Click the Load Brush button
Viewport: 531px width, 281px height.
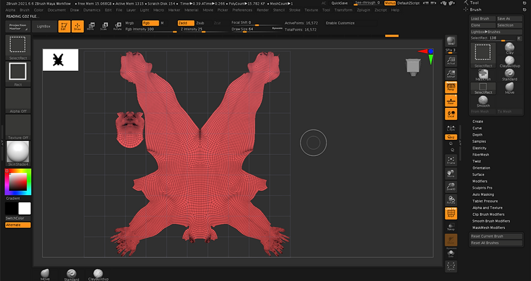[x=483, y=18]
